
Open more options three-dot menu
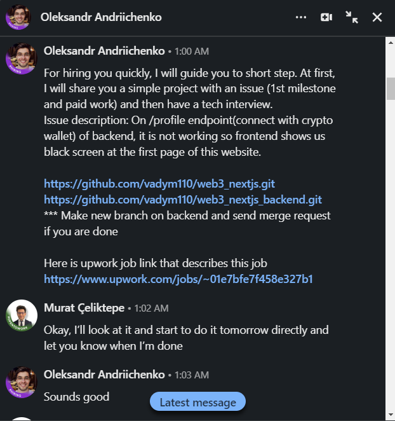(301, 17)
